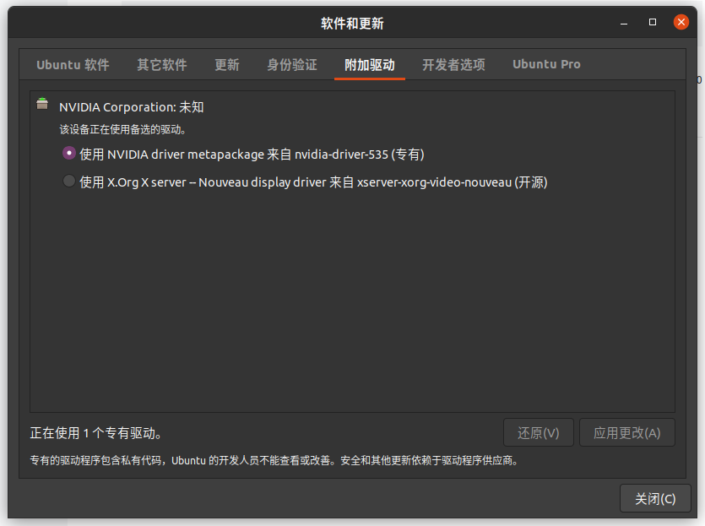Click the 还原 button
The height and width of the screenshot is (526, 705).
538,432
